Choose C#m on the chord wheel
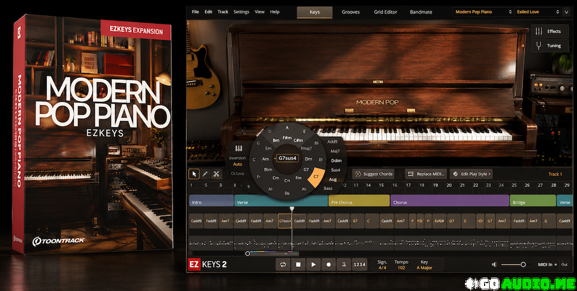This screenshot has width=577, height=291. tap(298, 140)
